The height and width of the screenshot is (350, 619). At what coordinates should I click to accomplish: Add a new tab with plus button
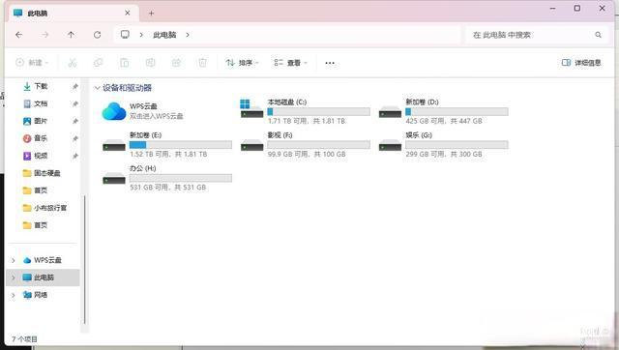coord(151,13)
